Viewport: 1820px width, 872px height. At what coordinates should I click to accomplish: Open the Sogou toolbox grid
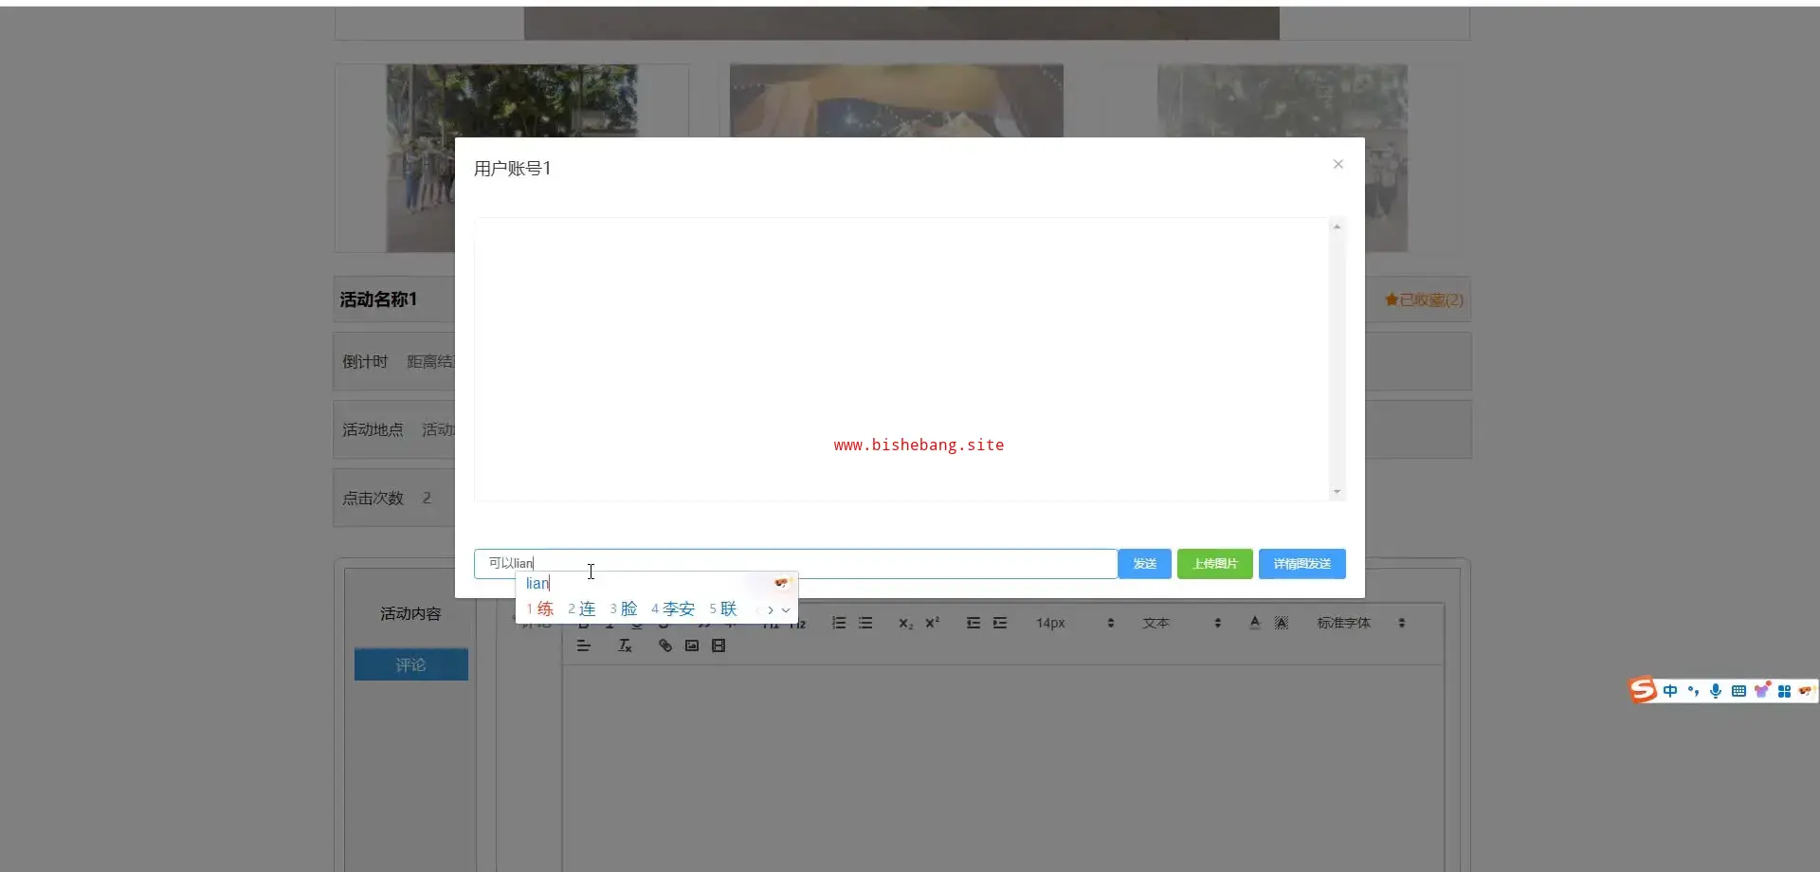1784,691
